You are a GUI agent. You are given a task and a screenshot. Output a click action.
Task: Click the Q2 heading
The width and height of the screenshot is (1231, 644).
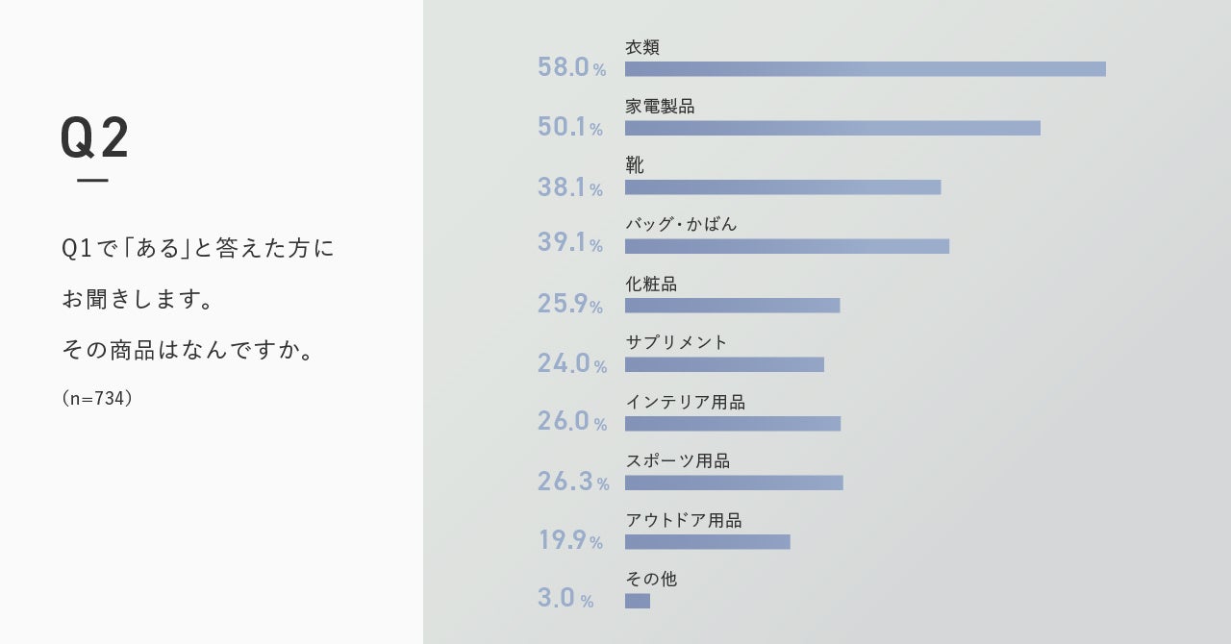point(94,139)
